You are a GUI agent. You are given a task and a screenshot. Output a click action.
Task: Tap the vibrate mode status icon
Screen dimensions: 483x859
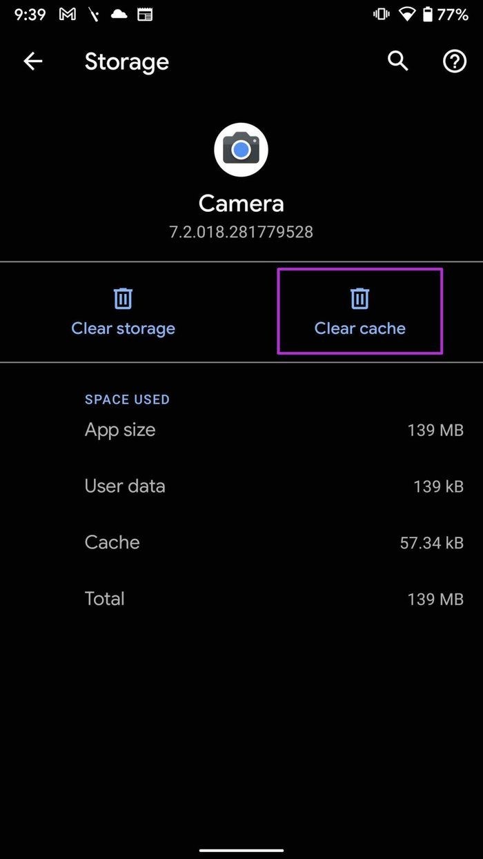pyautogui.click(x=380, y=14)
